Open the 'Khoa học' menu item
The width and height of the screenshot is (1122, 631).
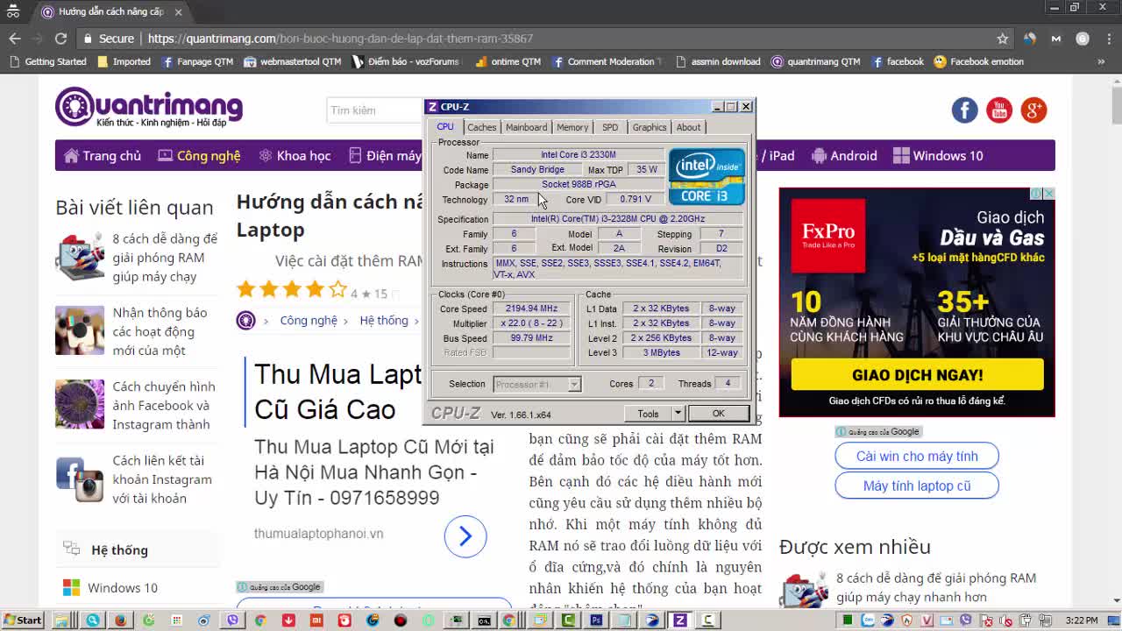point(295,156)
